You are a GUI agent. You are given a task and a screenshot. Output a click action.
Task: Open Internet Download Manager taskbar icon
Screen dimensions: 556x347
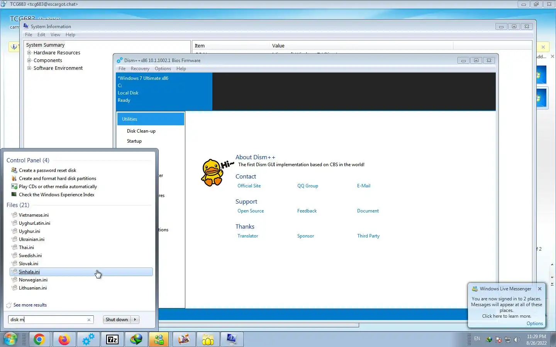(136, 339)
